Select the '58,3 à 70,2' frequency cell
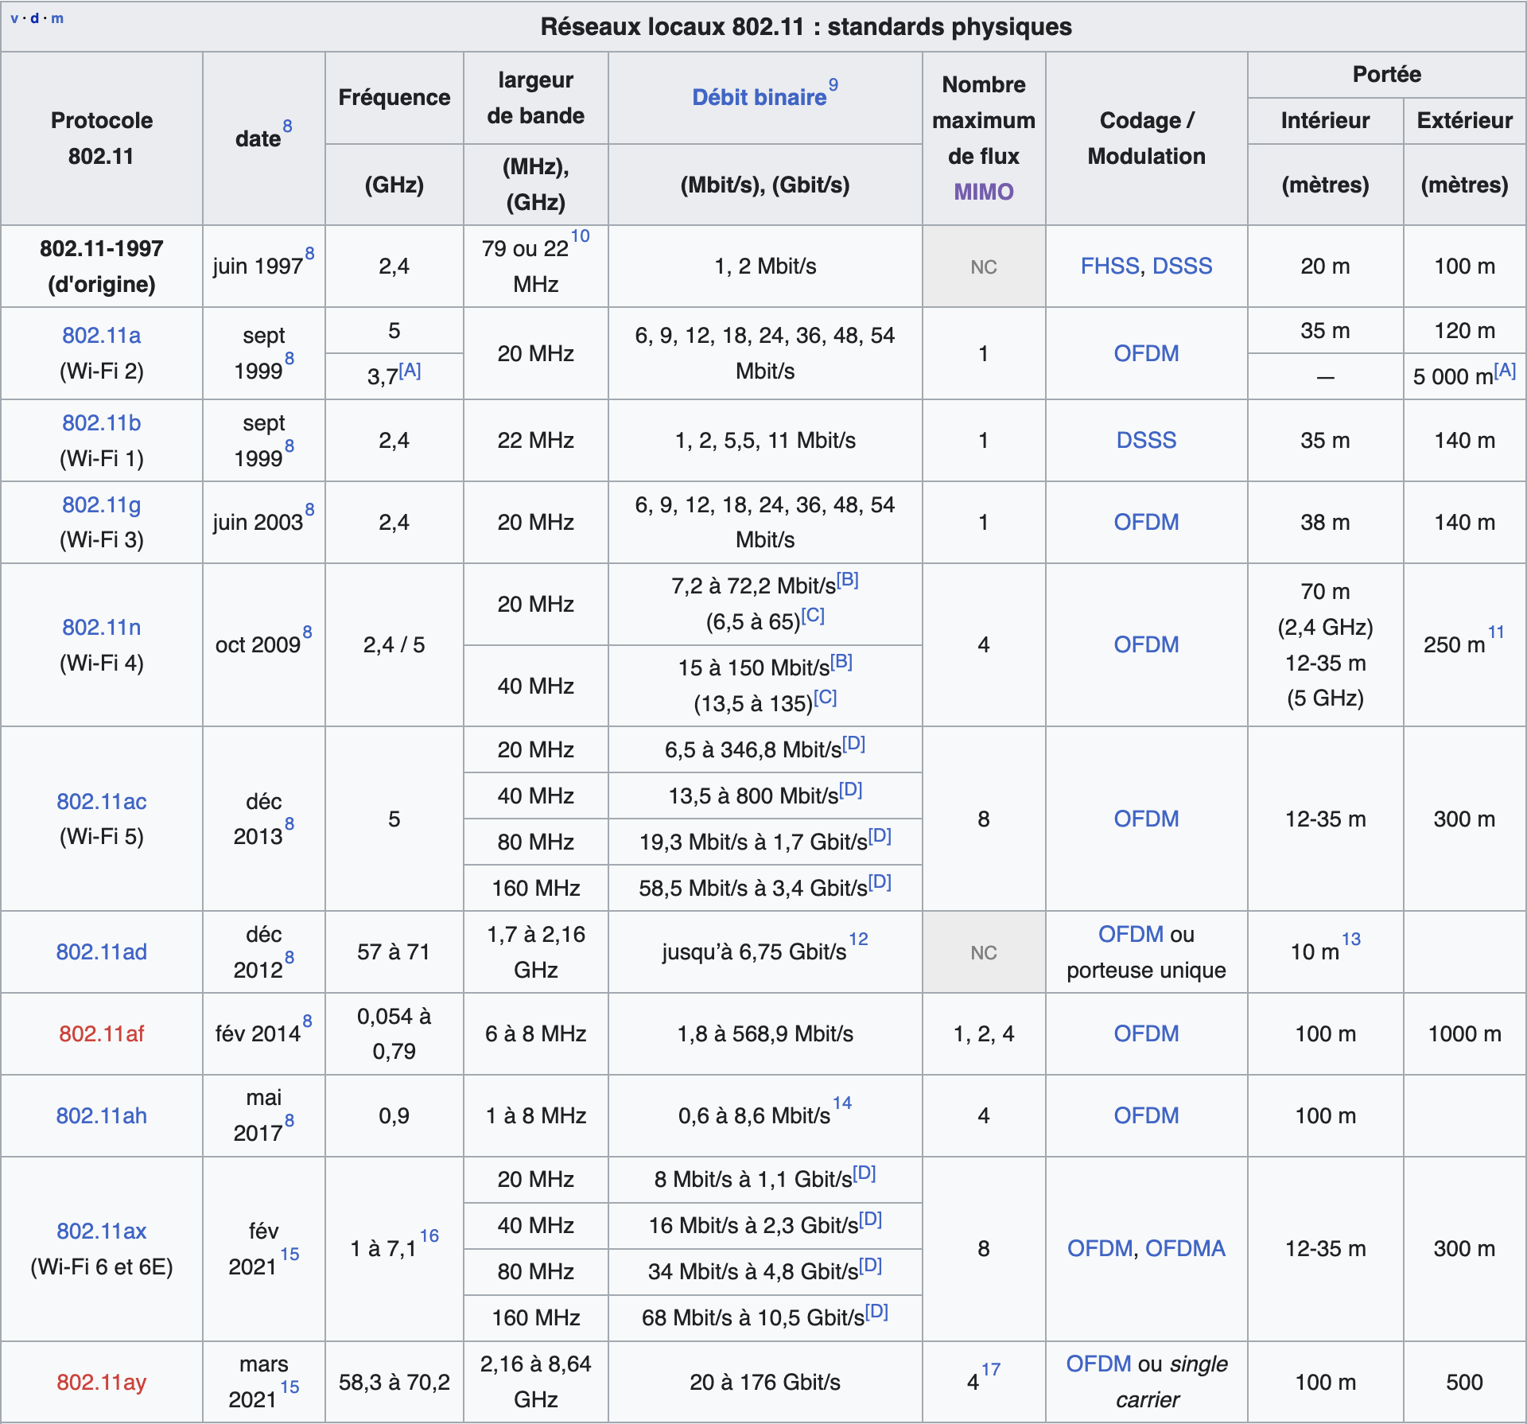 click(394, 1382)
